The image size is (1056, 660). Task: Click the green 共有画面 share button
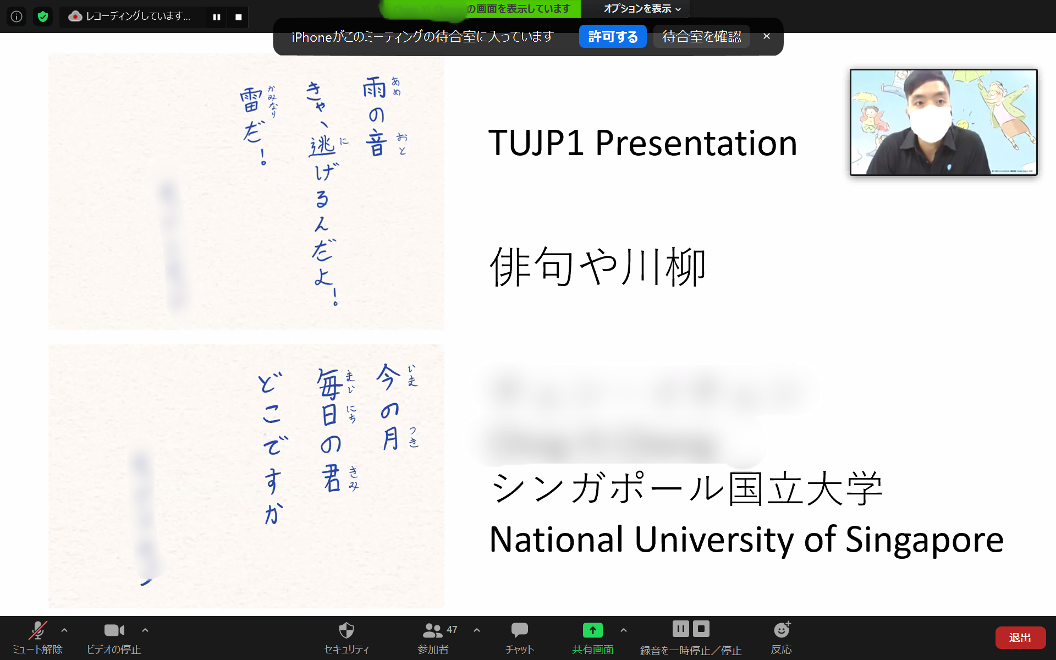click(x=592, y=637)
